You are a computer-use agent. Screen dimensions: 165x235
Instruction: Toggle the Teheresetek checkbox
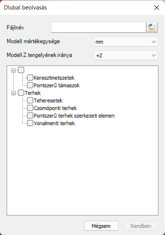pyautogui.click(x=30, y=100)
